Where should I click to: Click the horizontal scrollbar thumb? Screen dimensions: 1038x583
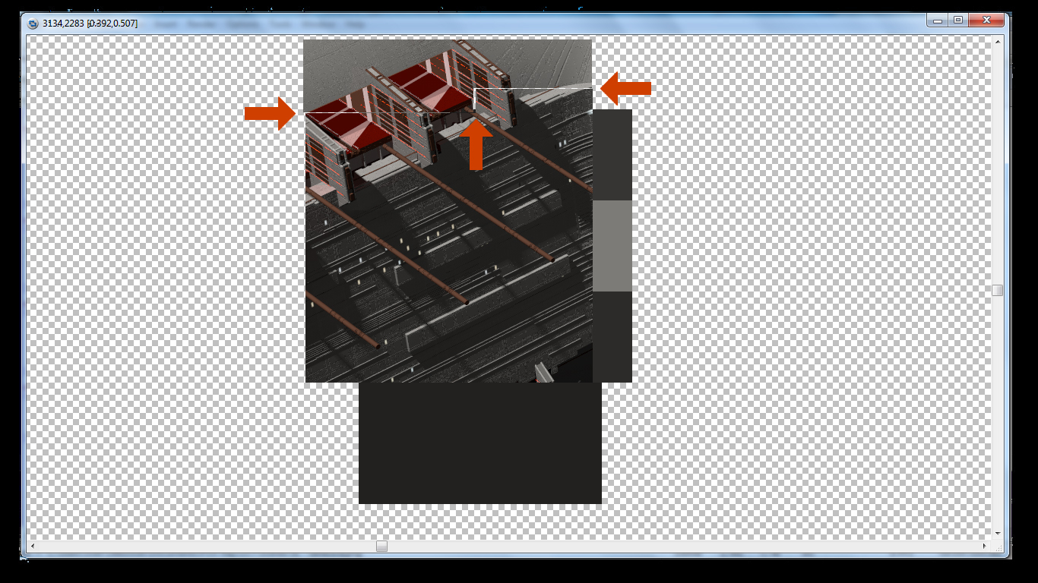pos(381,546)
